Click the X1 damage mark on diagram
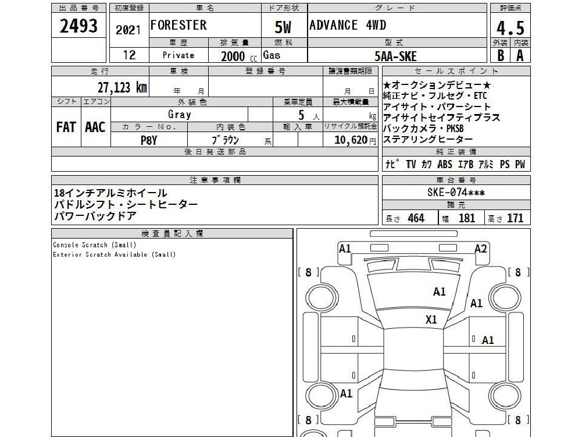Viewport: 582px width, 437px height. point(431,319)
